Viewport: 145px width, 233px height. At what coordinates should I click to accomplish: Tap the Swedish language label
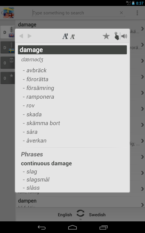[97, 215]
